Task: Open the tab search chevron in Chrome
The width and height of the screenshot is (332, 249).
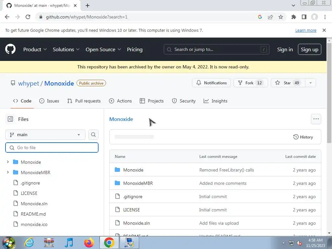Action: pos(293,6)
